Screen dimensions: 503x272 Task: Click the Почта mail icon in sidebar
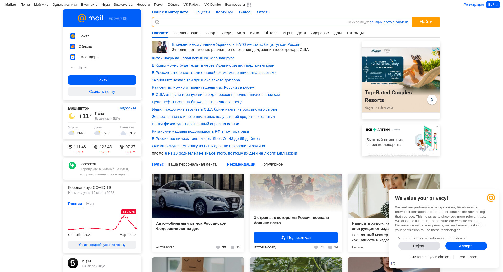click(73, 36)
